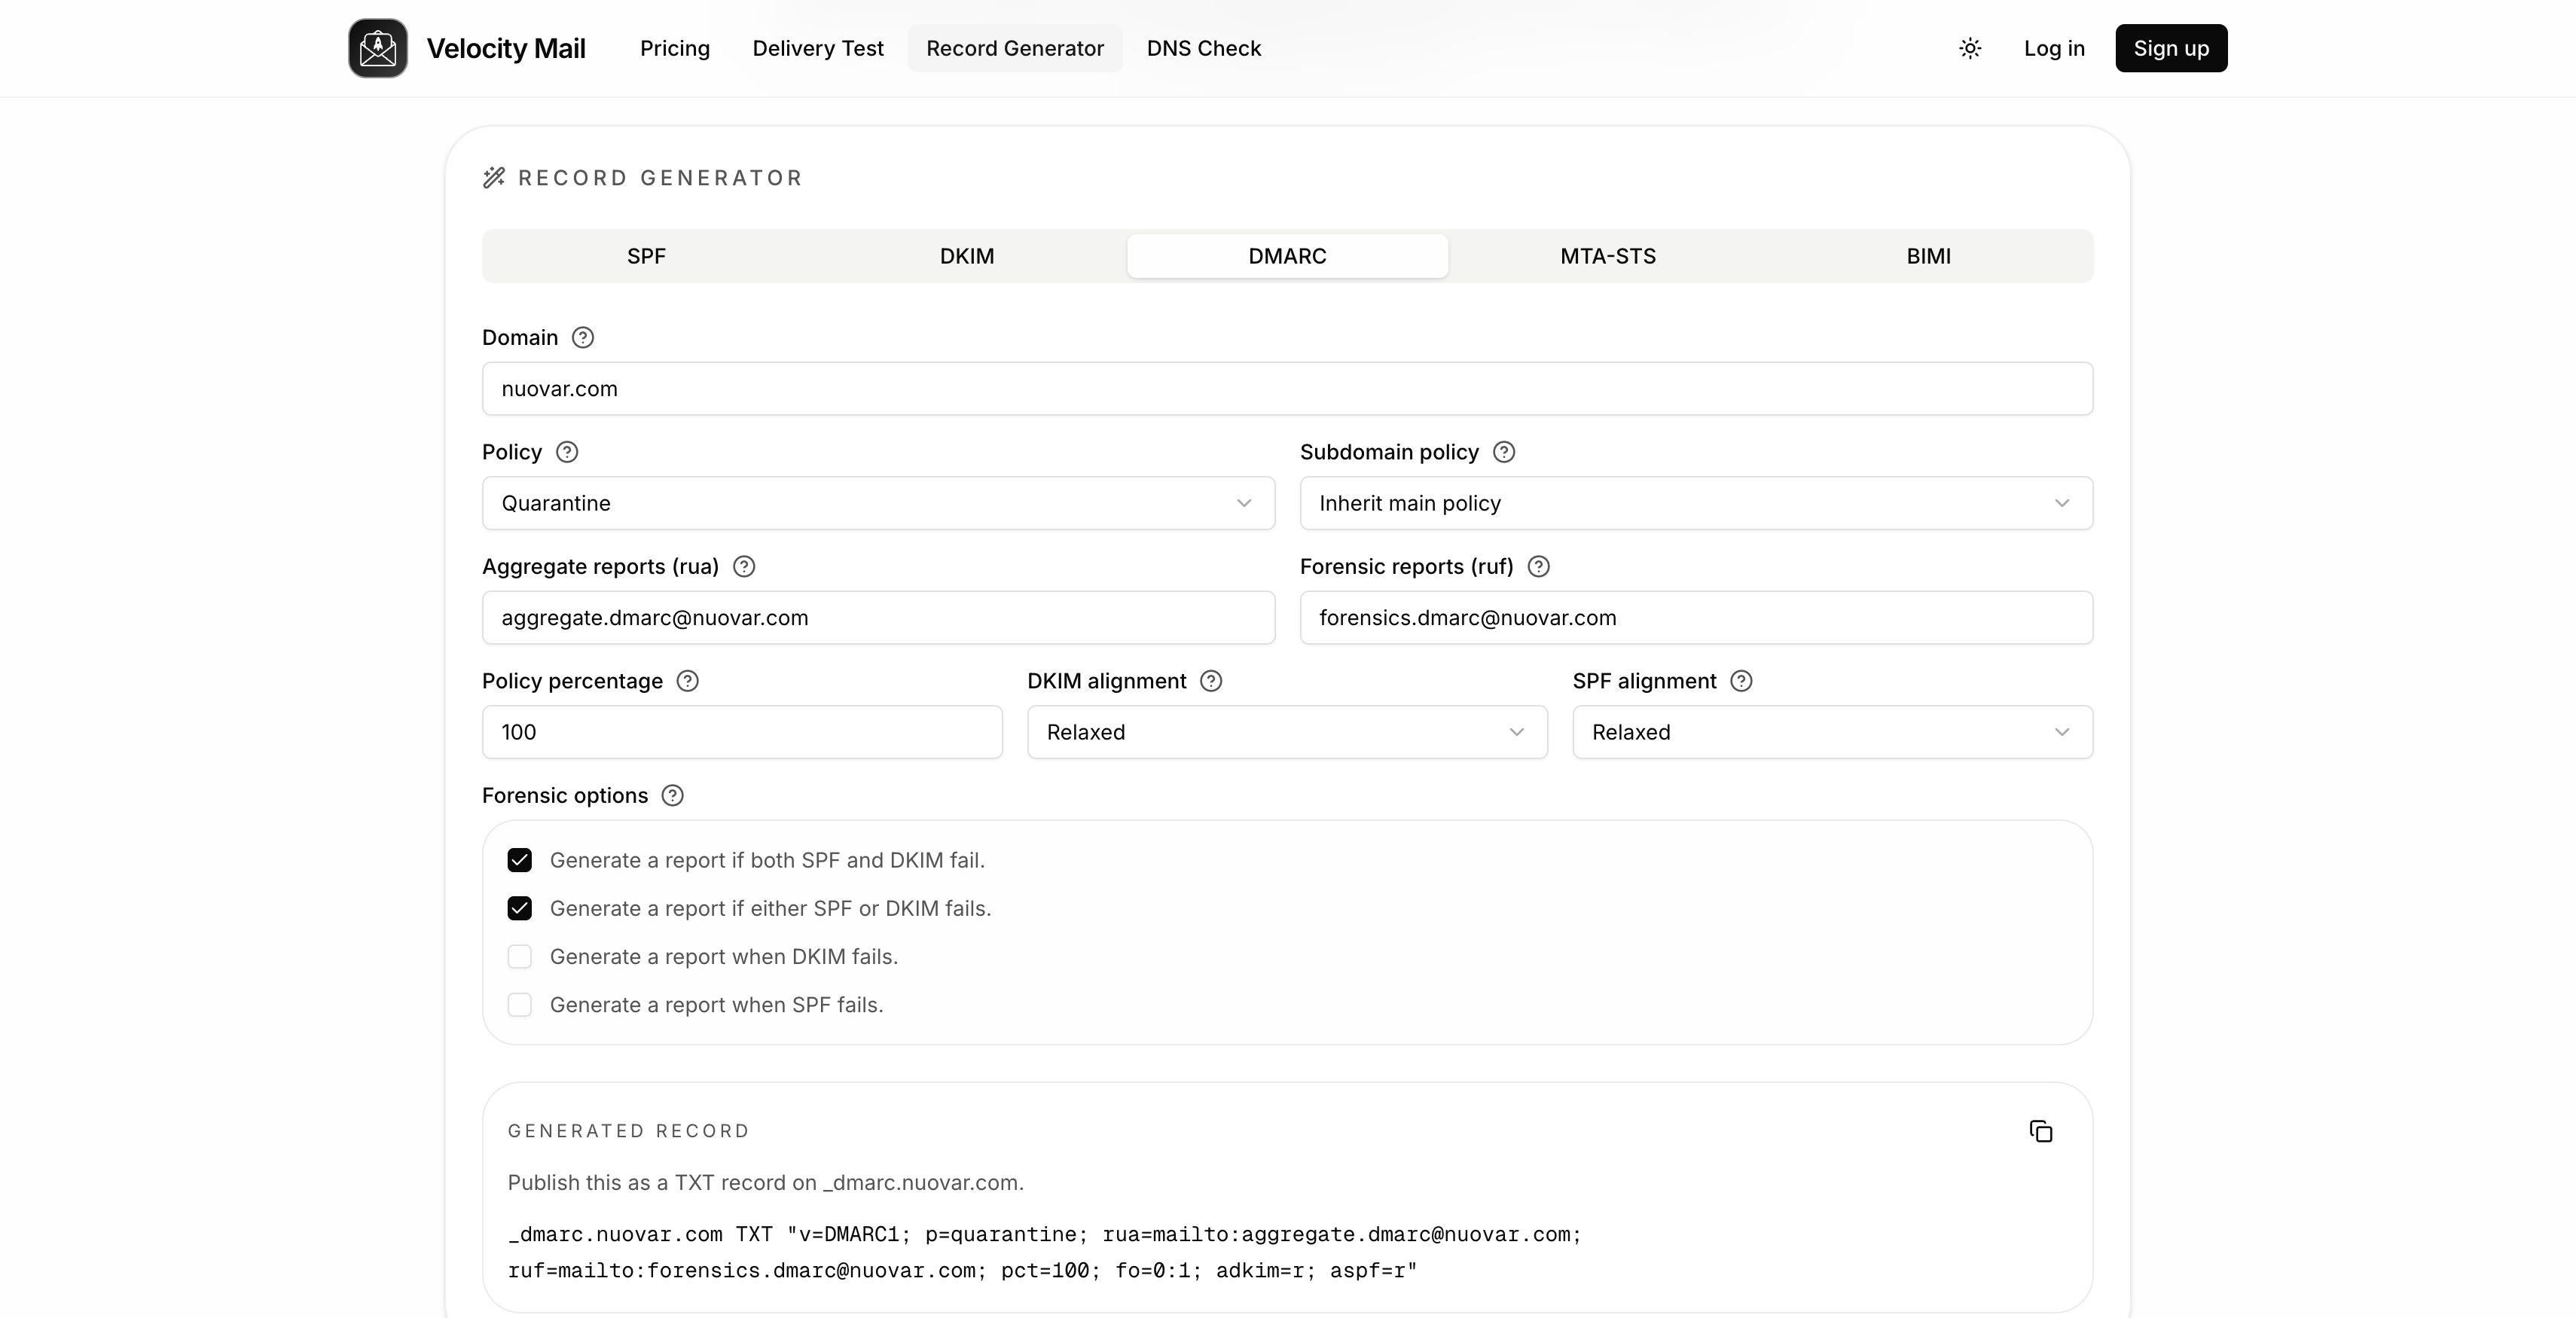Open the Domain field help icon
Image resolution: width=2576 pixels, height=1318 pixels.
(x=583, y=338)
